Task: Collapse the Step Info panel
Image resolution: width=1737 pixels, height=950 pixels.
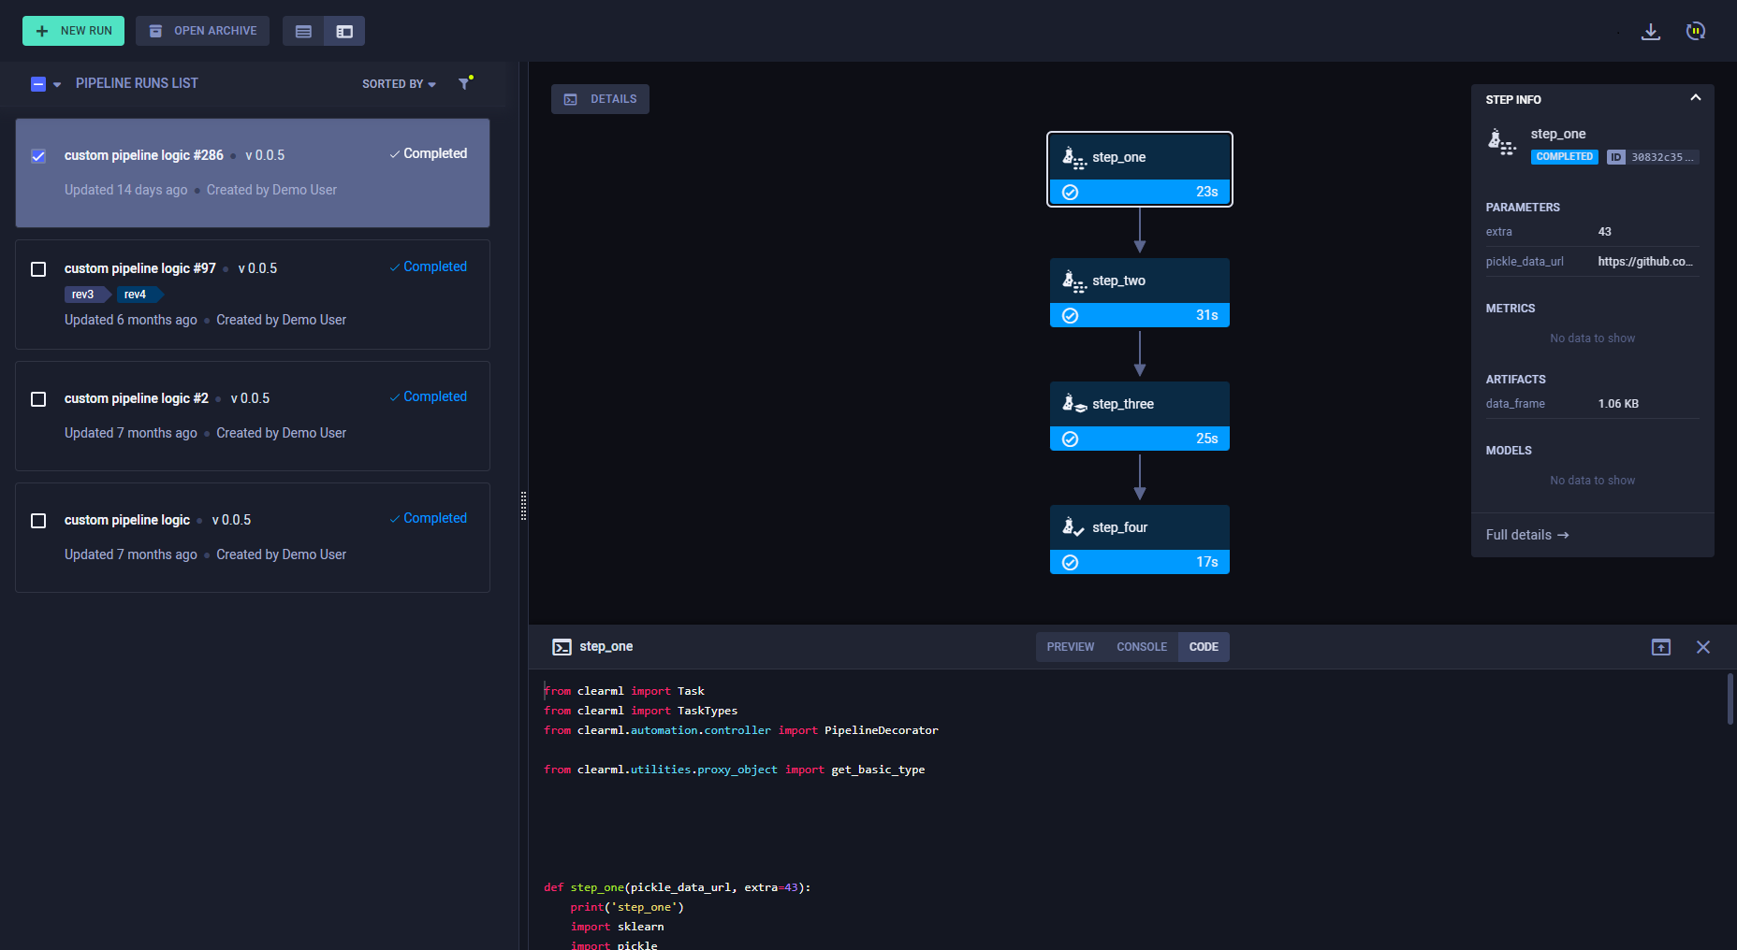Action: coord(1695,98)
